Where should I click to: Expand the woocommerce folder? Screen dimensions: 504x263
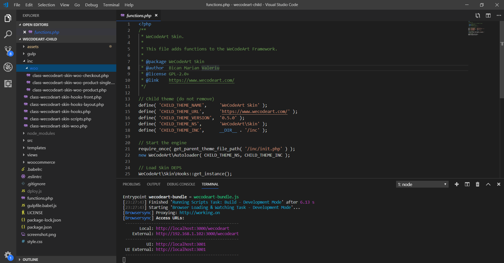[66, 162]
